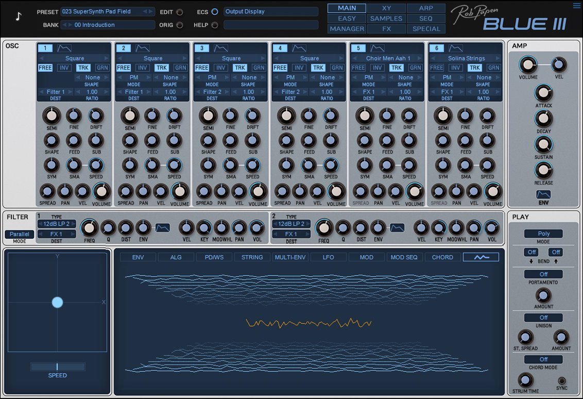This screenshot has height=399, width=583.
Task: Click oscillator 1's waveform display icon
Action: 63,48
